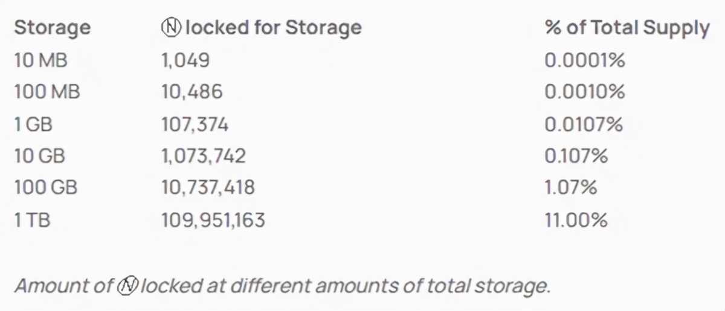Click the 100 MB row label
Screen dimensions: 725x311
point(47,92)
